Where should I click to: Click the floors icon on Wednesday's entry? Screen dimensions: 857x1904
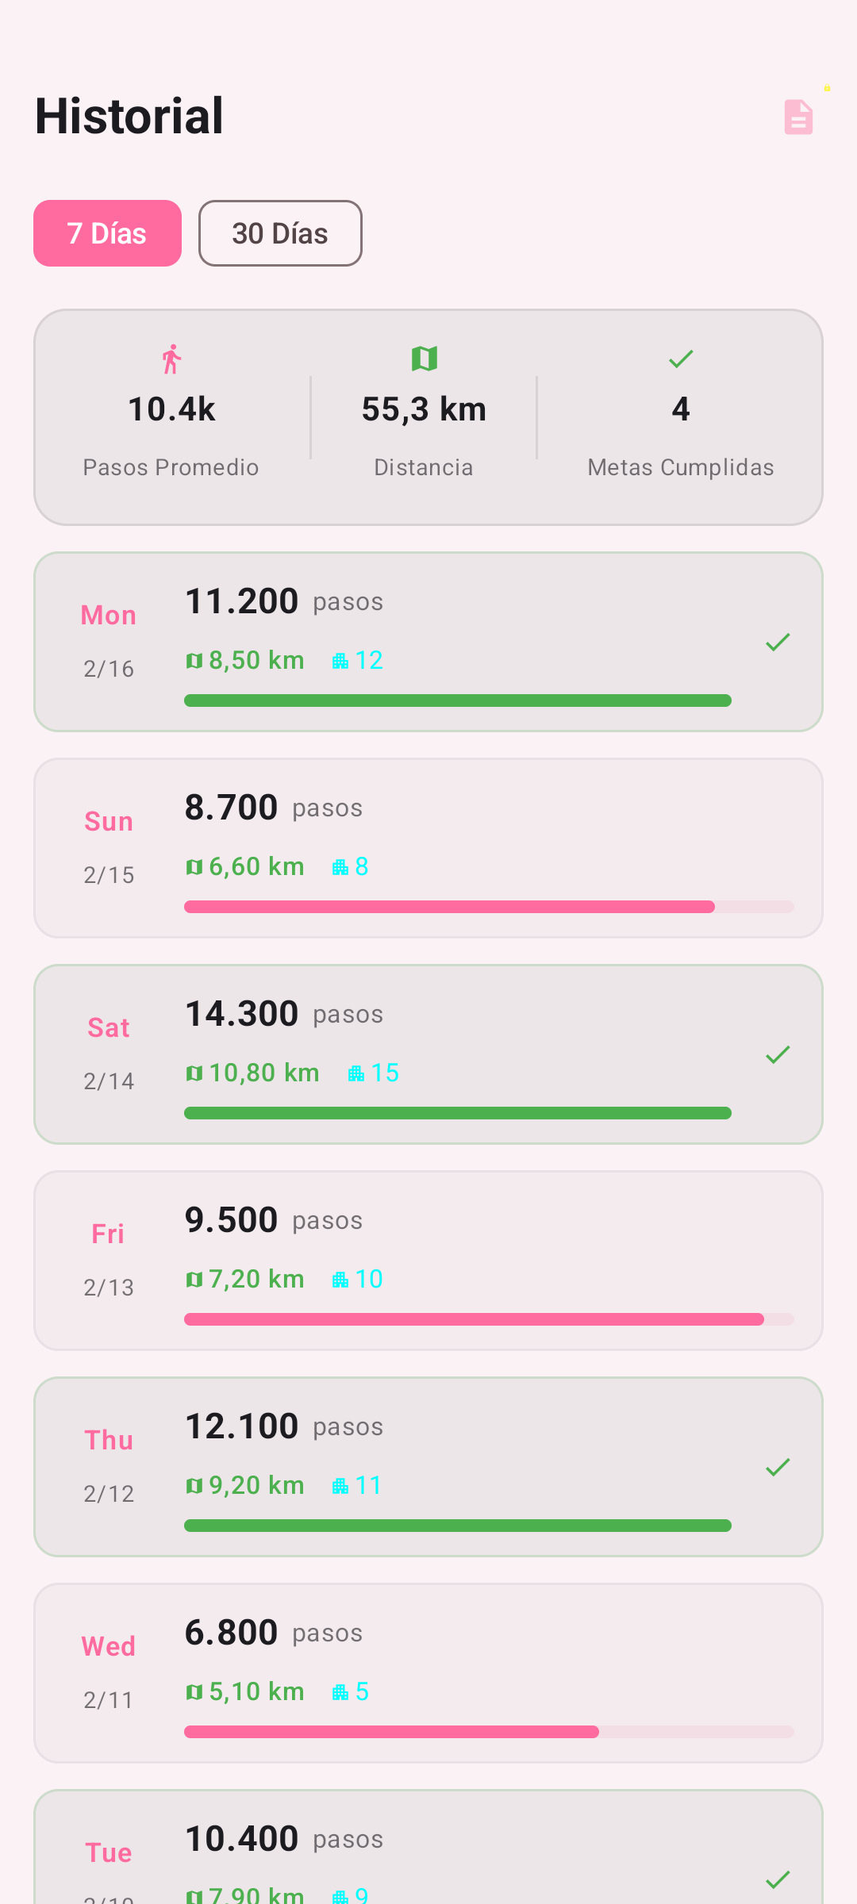point(340,1692)
